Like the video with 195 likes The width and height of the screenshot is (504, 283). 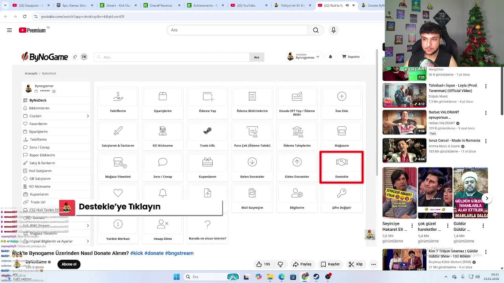pyautogui.click(x=263, y=264)
